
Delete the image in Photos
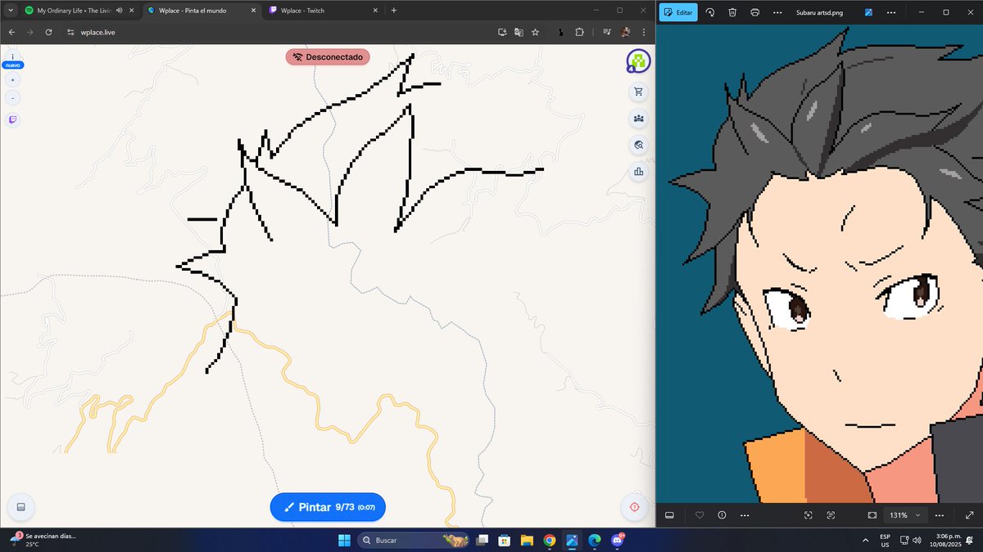[732, 12]
